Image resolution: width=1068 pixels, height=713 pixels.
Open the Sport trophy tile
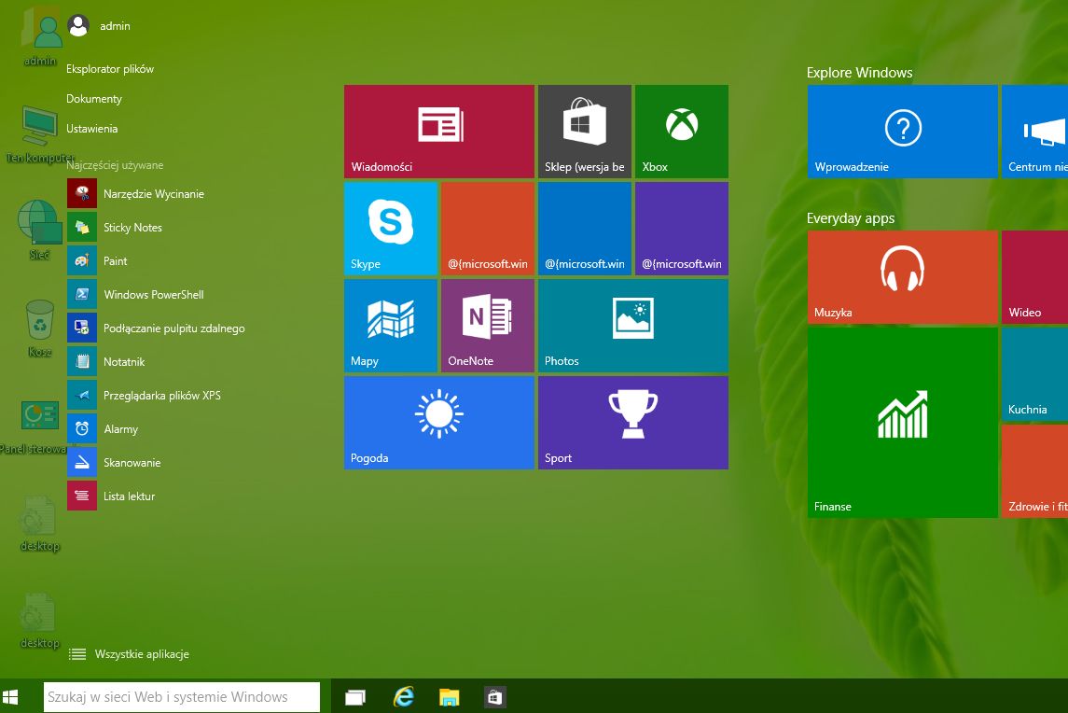632,423
